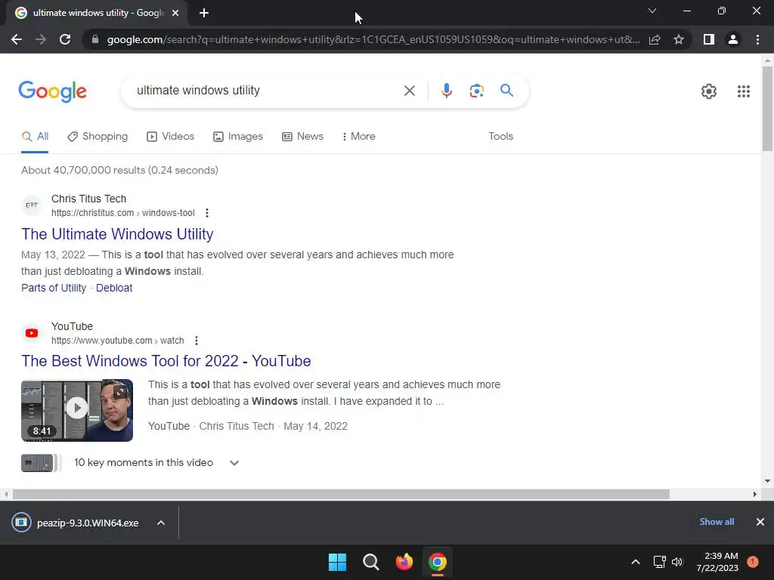Click the youtube.com watch URL text
Viewport: 774px width, 580px height.
point(117,341)
